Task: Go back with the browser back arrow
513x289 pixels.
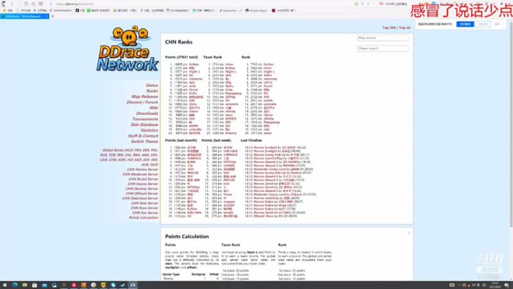Action: (x=12, y=4)
